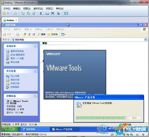This screenshot has height=137, width=149.
Task: Click the console view toolbar icon
Action: tap(66, 13)
